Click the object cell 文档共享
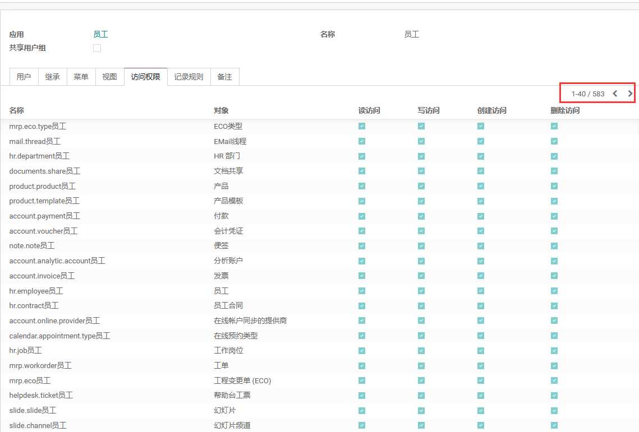 click(229, 171)
